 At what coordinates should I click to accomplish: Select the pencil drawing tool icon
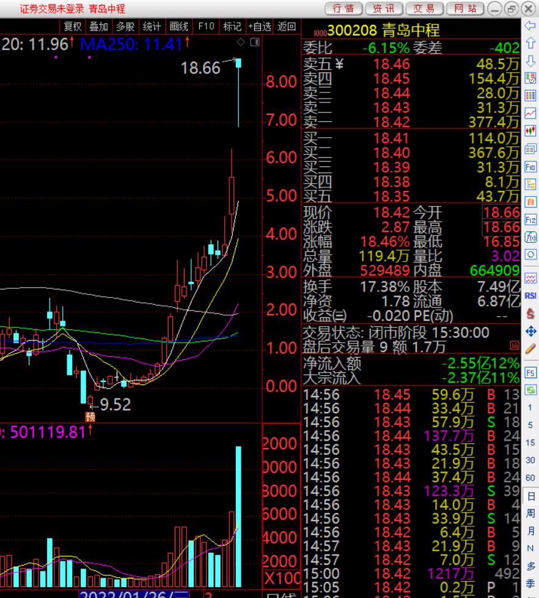click(530, 348)
